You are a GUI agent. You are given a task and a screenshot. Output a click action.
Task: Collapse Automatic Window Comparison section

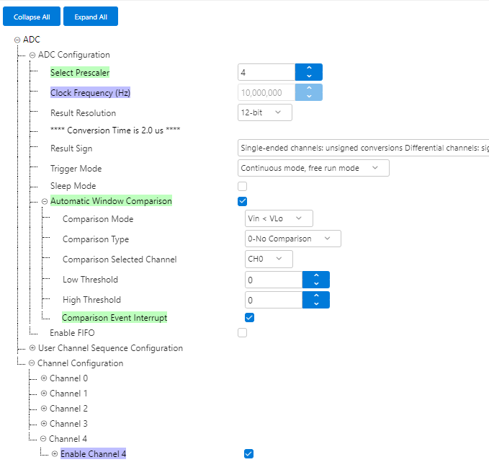[x=45, y=201]
